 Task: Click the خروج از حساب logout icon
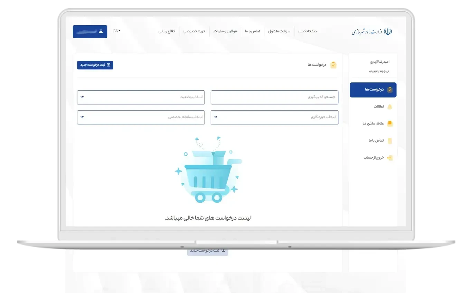(x=390, y=158)
